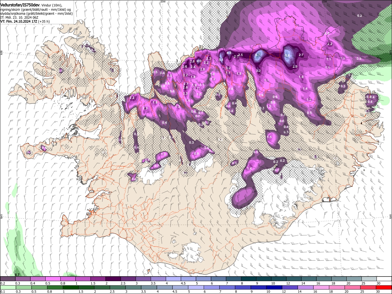Click the 2.9 value below the 5.8 peak
Viewport: 392px width, 294px height.
[295, 67]
